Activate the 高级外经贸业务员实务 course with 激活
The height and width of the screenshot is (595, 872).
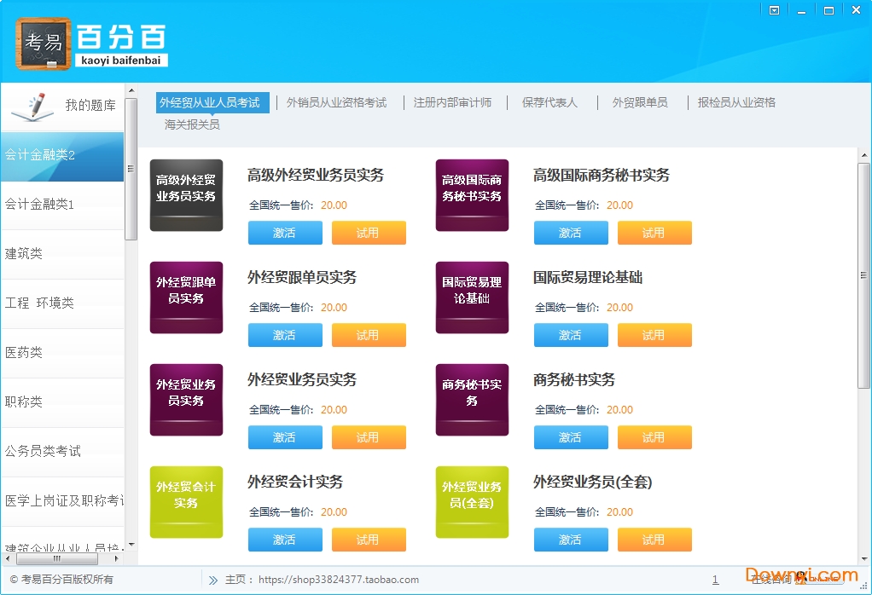click(x=285, y=233)
